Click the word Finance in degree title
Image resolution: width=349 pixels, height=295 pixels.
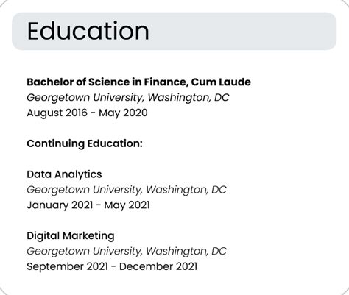166,82
